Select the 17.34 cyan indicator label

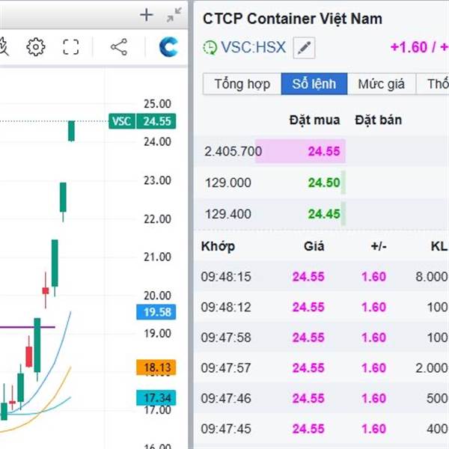156,398
